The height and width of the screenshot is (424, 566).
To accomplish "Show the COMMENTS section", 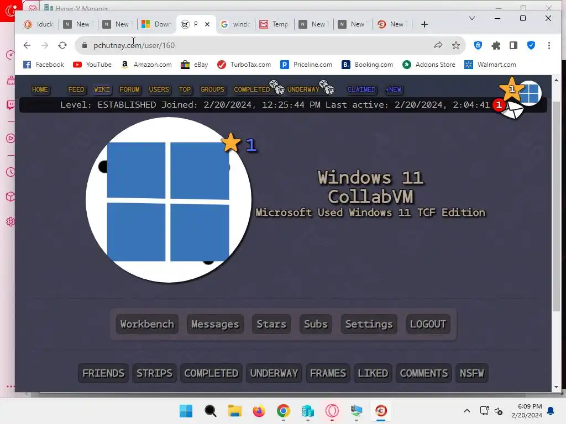I will 424,373.
